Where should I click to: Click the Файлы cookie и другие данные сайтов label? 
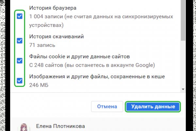tap(80, 57)
